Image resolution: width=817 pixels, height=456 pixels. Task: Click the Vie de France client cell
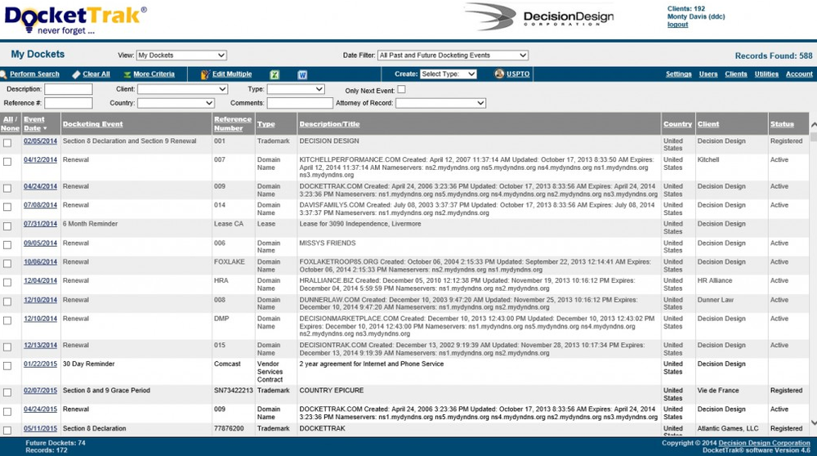[x=718, y=391]
